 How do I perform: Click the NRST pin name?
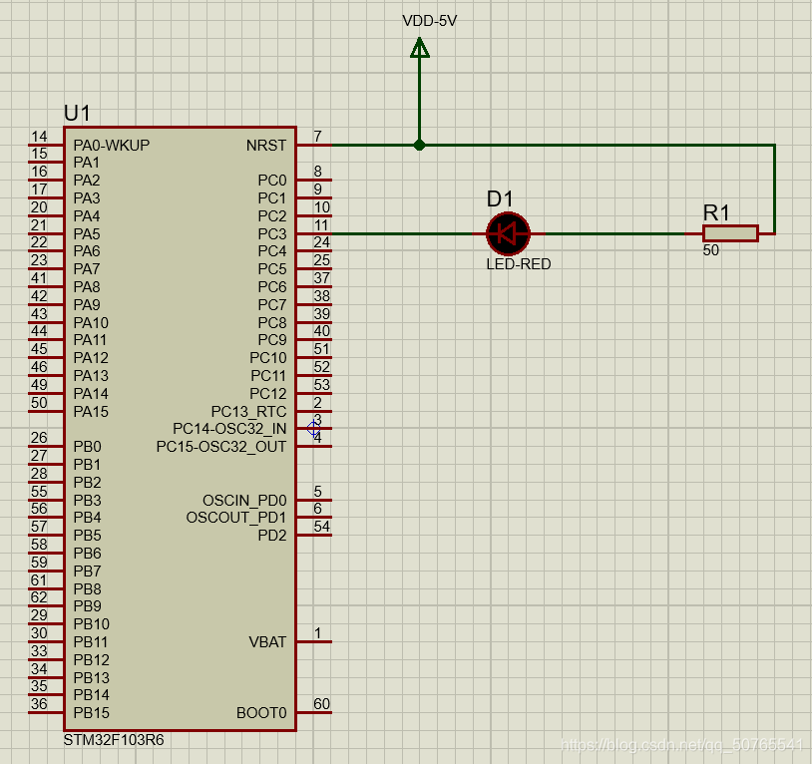[266, 146]
